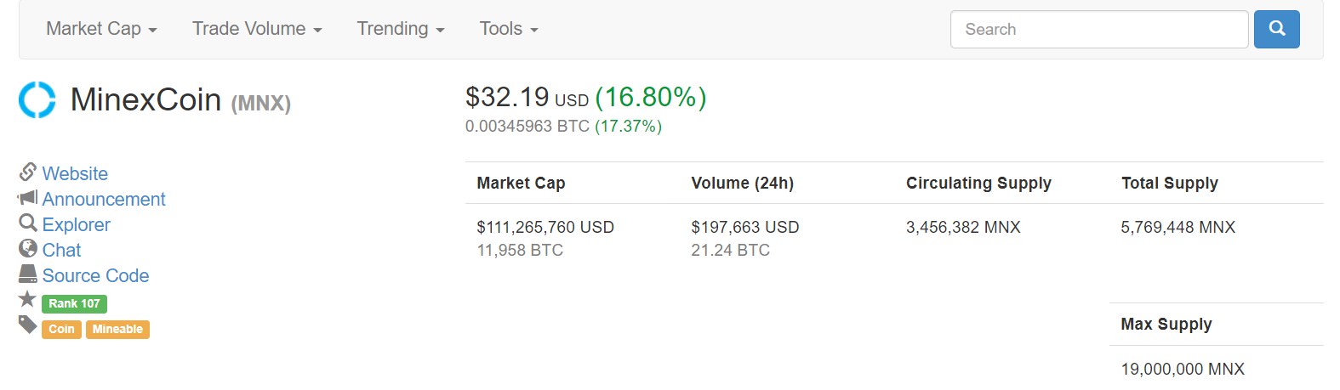The image size is (1340, 390).
Task: Click the globe icon beside Chat
Action: 28,249
